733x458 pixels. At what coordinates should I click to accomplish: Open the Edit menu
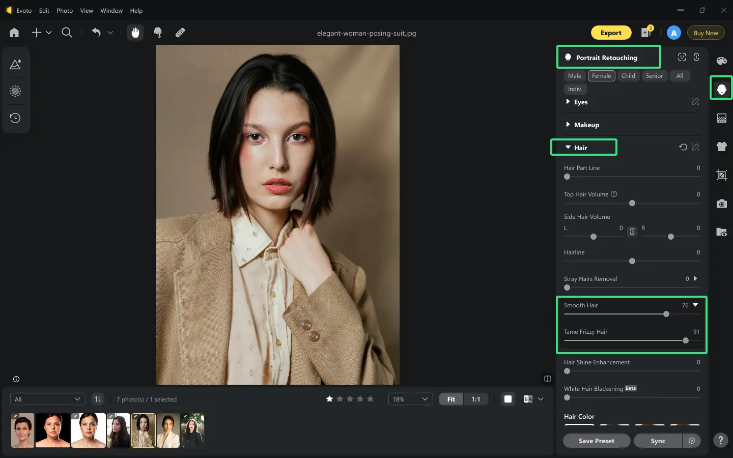click(x=44, y=10)
